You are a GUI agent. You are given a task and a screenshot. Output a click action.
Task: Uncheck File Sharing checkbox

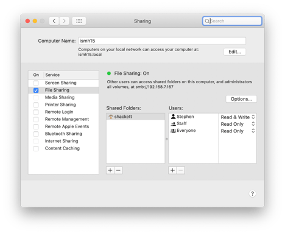tap(36, 90)
